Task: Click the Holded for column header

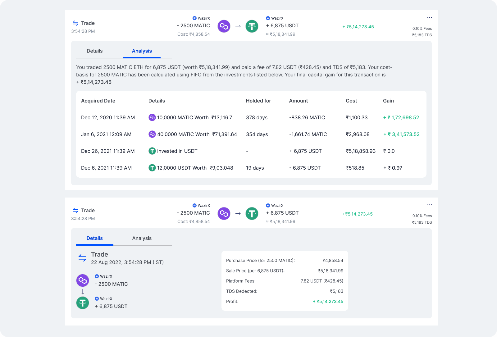Action: [258, 101]
